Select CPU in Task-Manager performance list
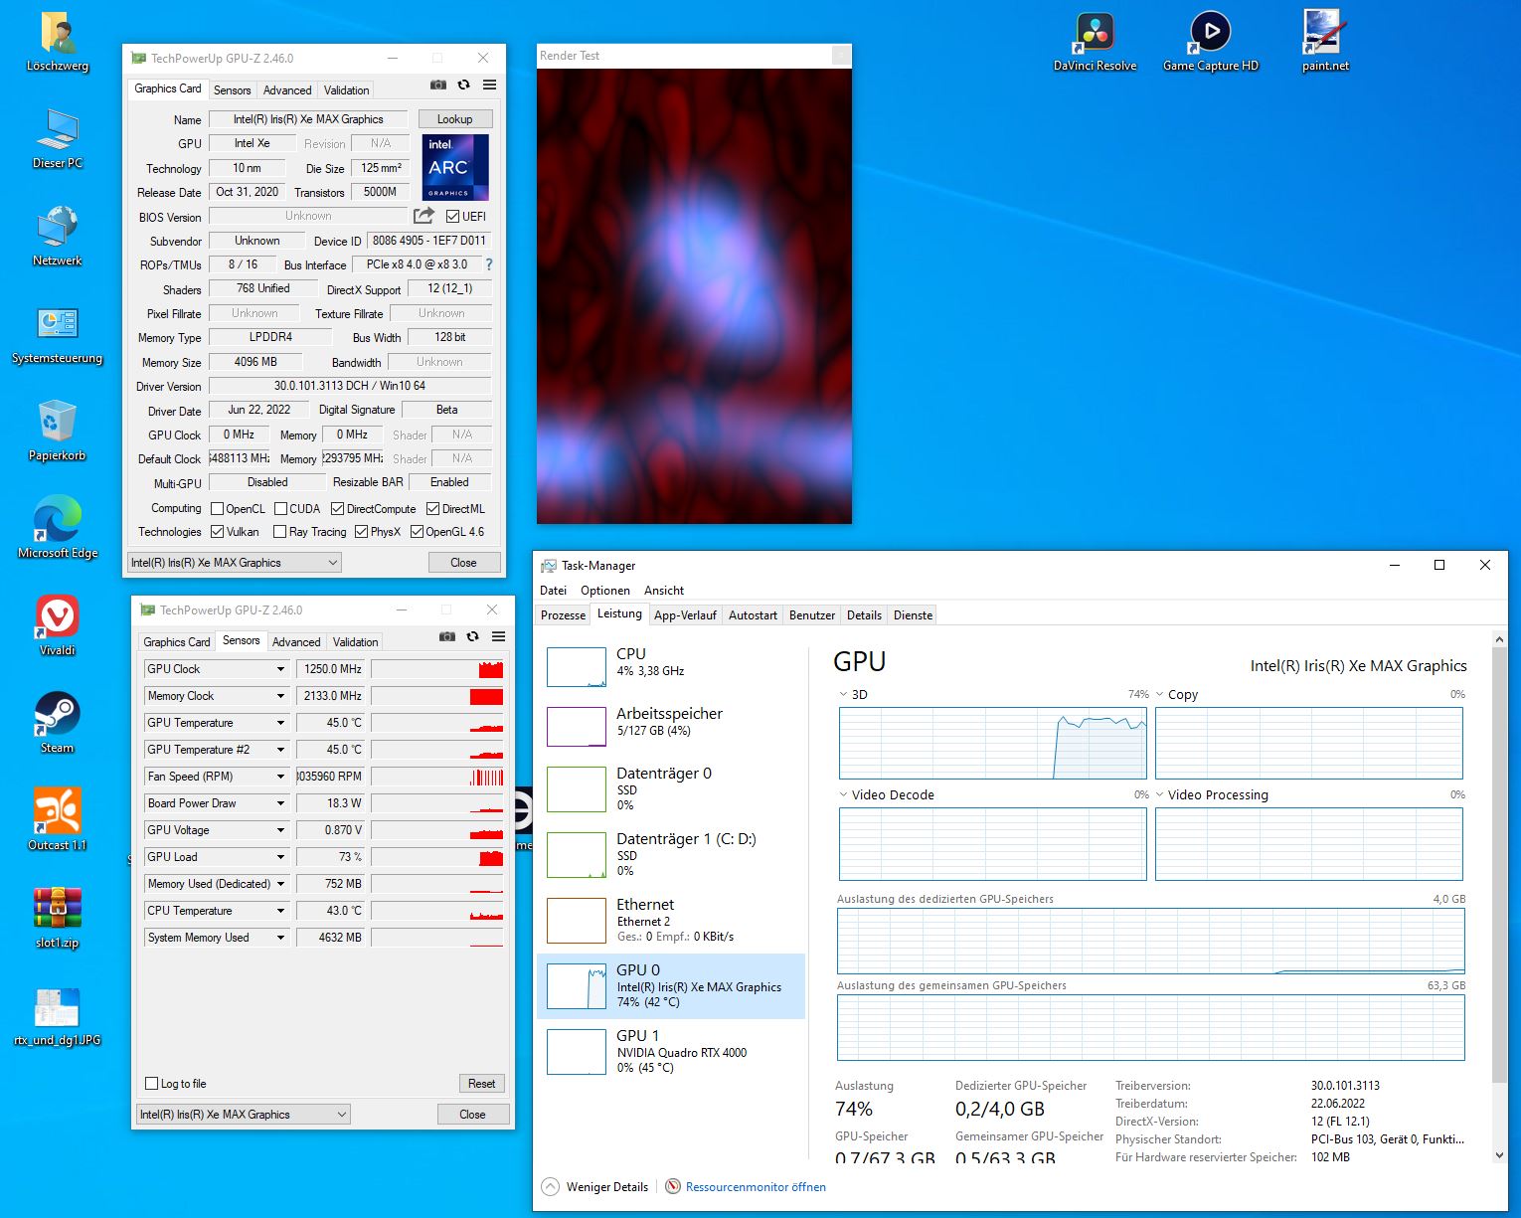 point(671,667)
